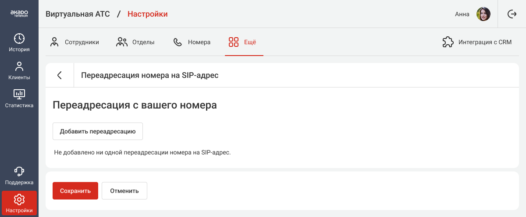This screenshot has width=526, height=217.
Task: Click the red Сохранить button
Action: [75, 191]
